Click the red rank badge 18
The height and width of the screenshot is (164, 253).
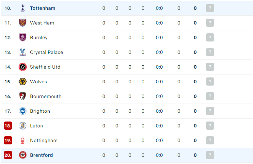tap(8, 125)
